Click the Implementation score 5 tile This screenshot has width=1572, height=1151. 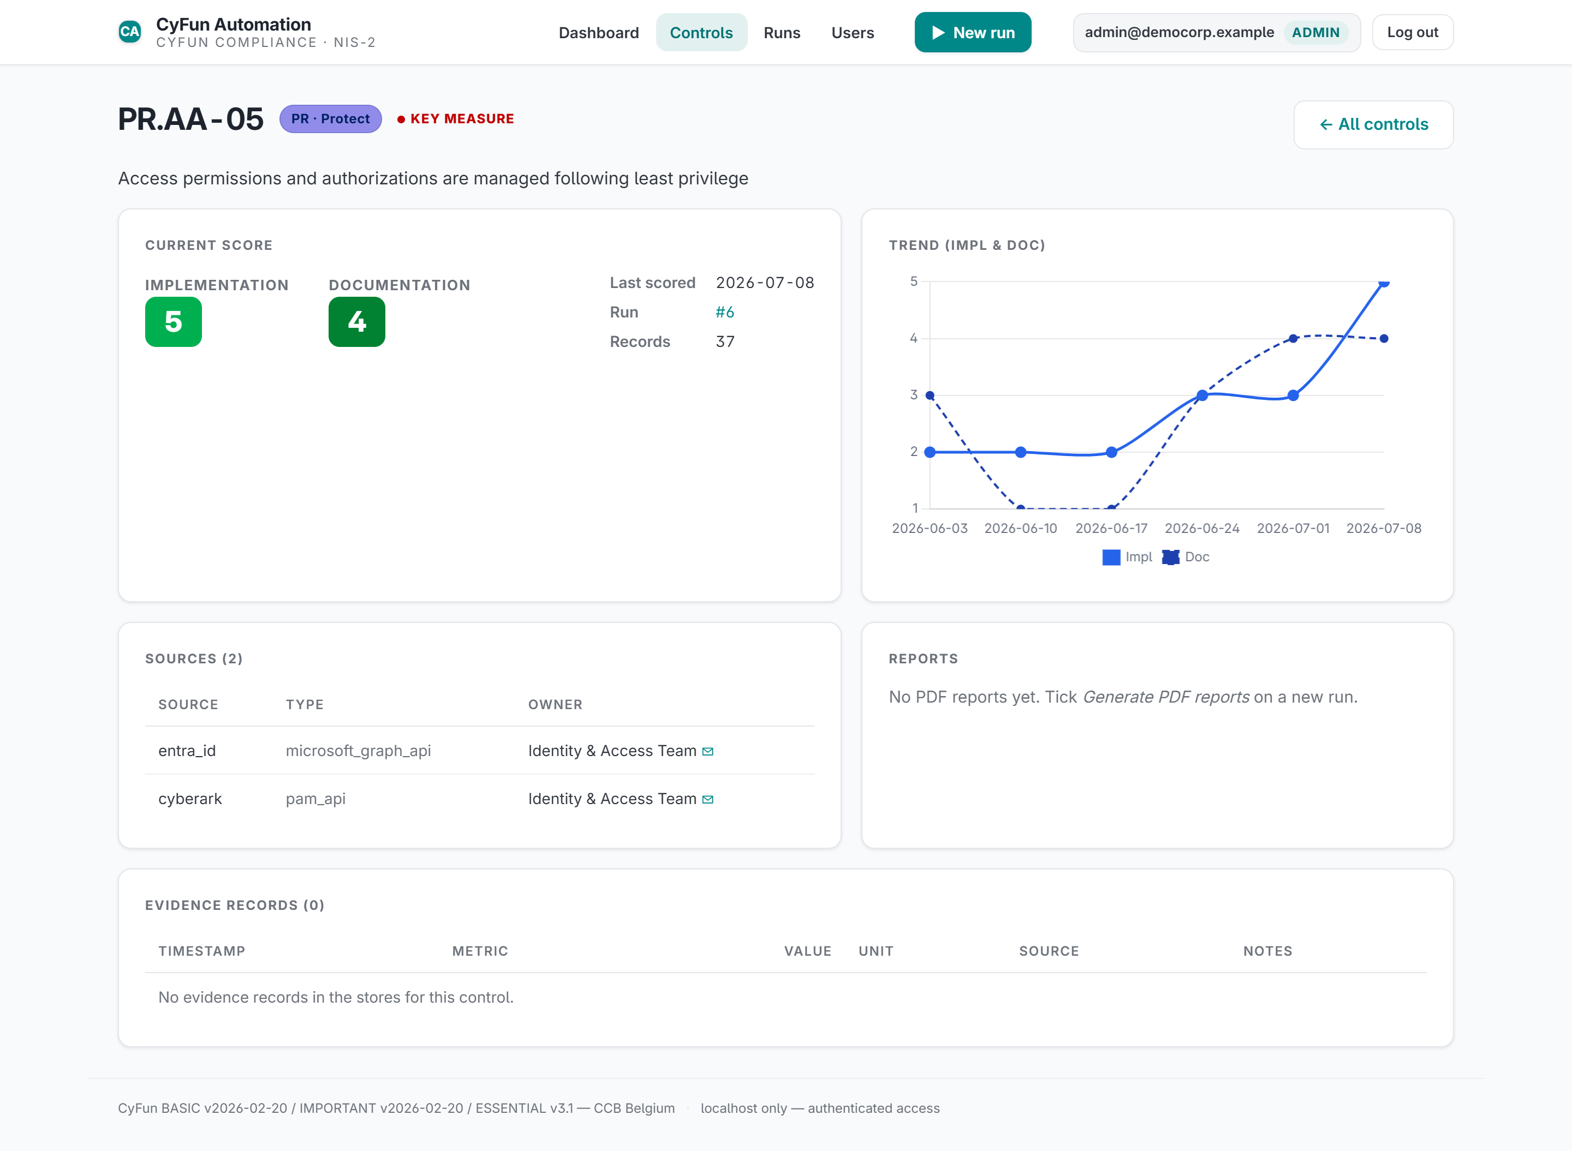coord(174,322)
